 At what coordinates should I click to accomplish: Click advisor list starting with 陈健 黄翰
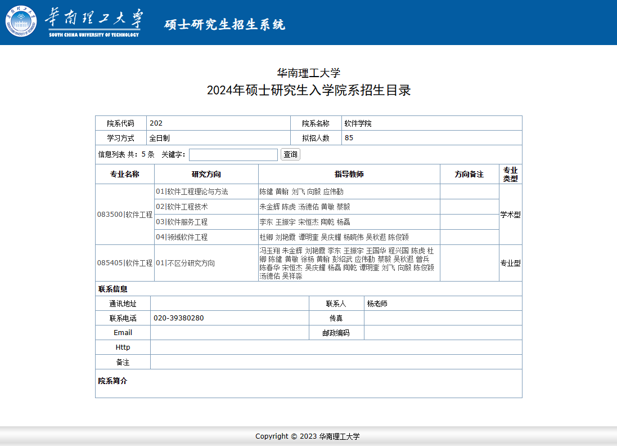301,191
